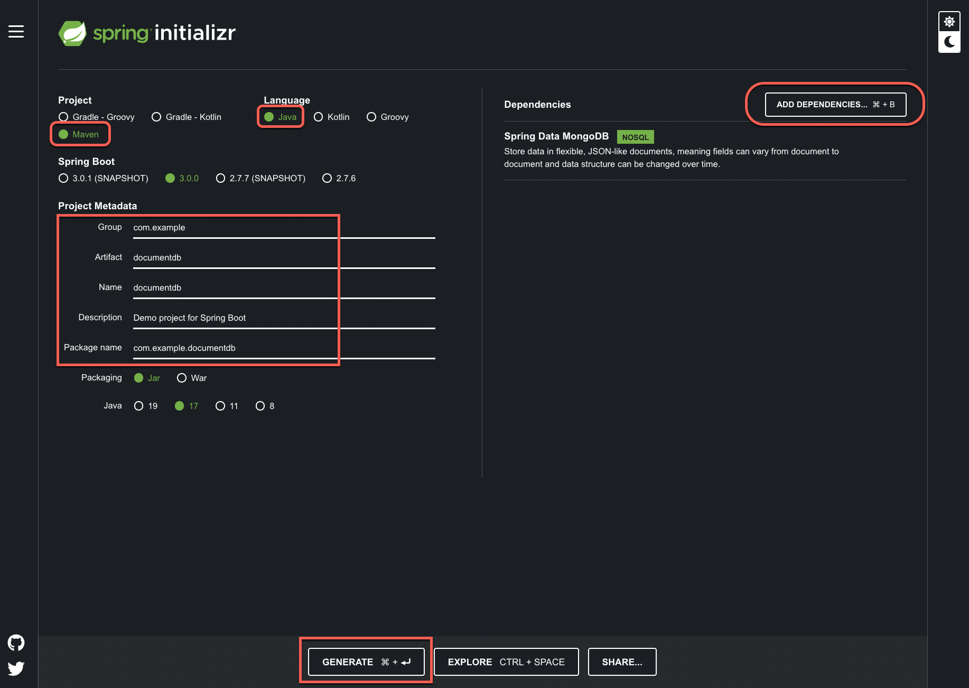Choose Jar packaging
The image size is (969, 688).
[147, 378]
